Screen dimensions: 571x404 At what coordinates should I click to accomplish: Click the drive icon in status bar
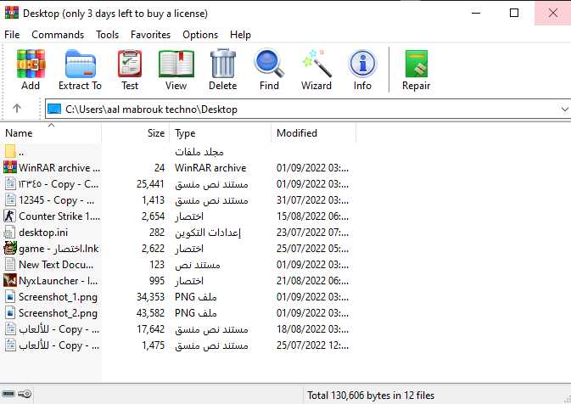8,394
